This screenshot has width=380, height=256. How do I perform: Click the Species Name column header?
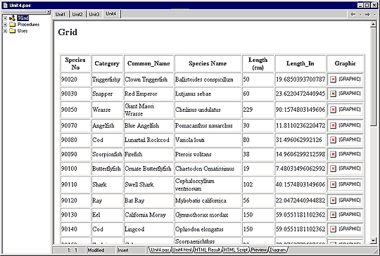click(208, 63)
